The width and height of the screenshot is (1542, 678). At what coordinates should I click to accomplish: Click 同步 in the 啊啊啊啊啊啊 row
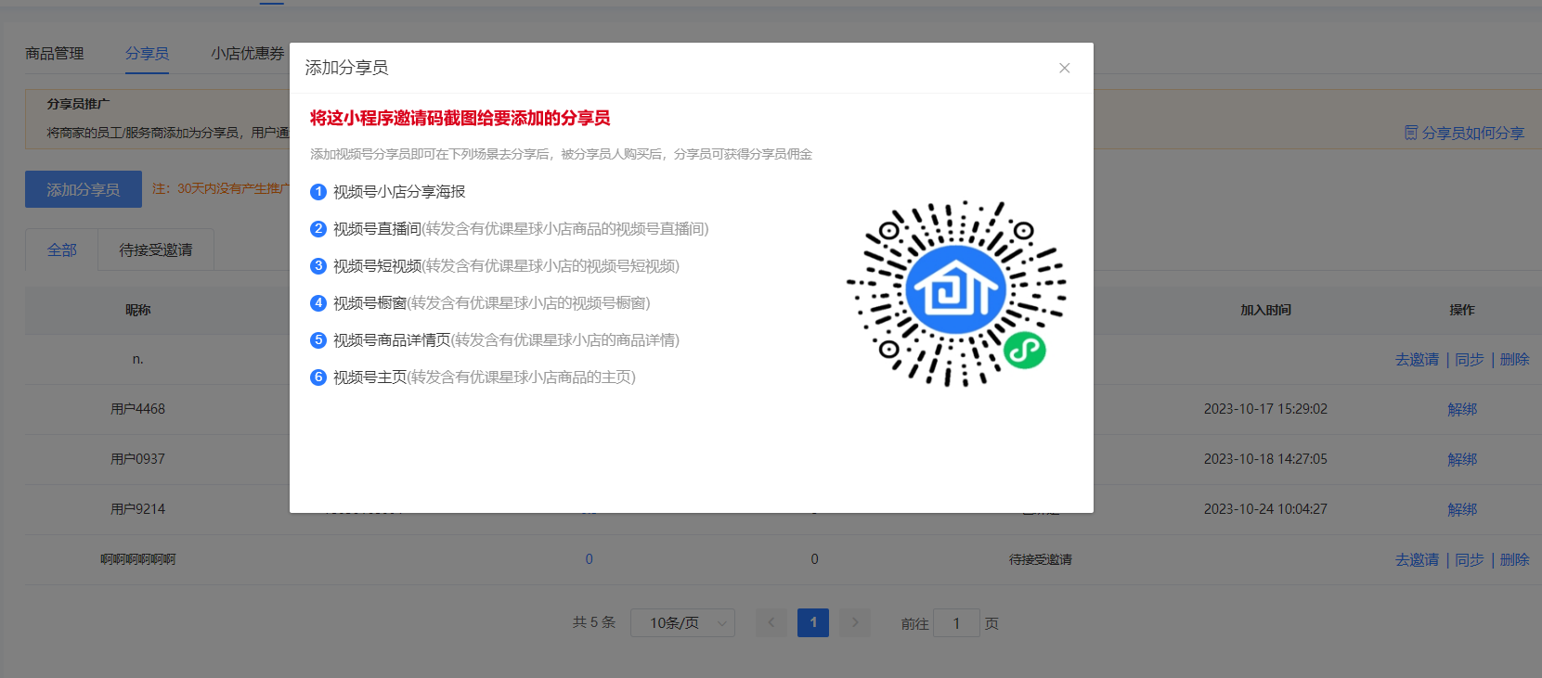point(1469,559)
